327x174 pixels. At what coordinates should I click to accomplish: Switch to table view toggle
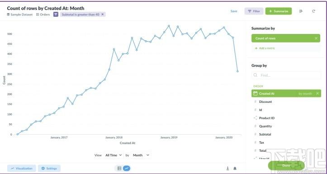pyautogui.click(x=119, y=168)
